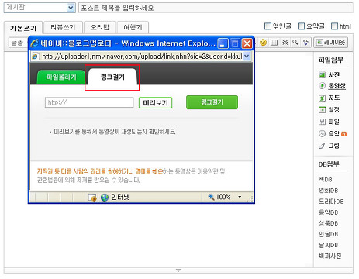Expand the editor resize handle arrow
This screenshot has width=359, height=279.
(x=178, y=270)
